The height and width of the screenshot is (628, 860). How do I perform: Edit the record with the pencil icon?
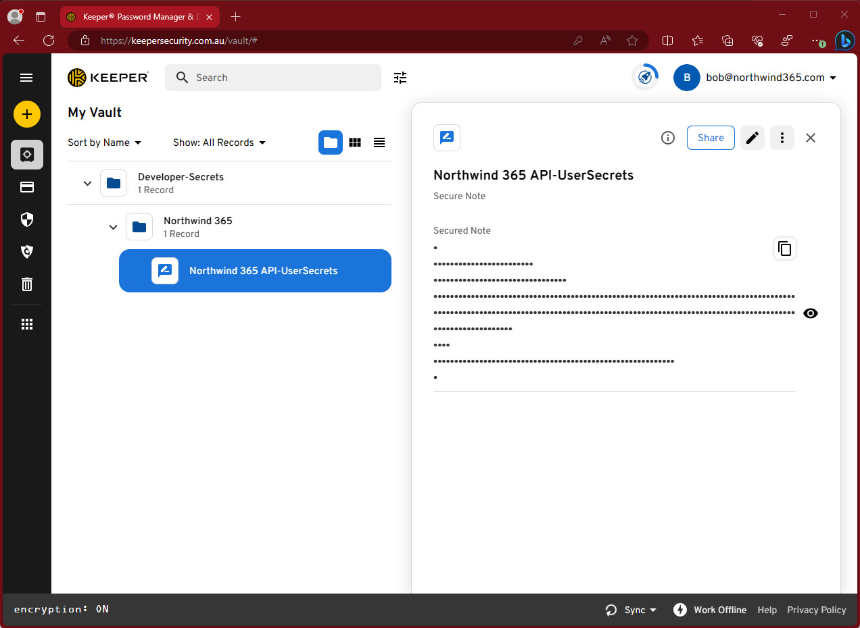[x=752, y=138]
